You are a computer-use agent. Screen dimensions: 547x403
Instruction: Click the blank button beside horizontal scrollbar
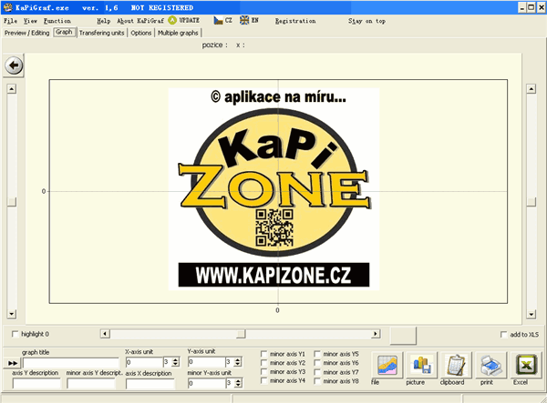click(403, 336)
